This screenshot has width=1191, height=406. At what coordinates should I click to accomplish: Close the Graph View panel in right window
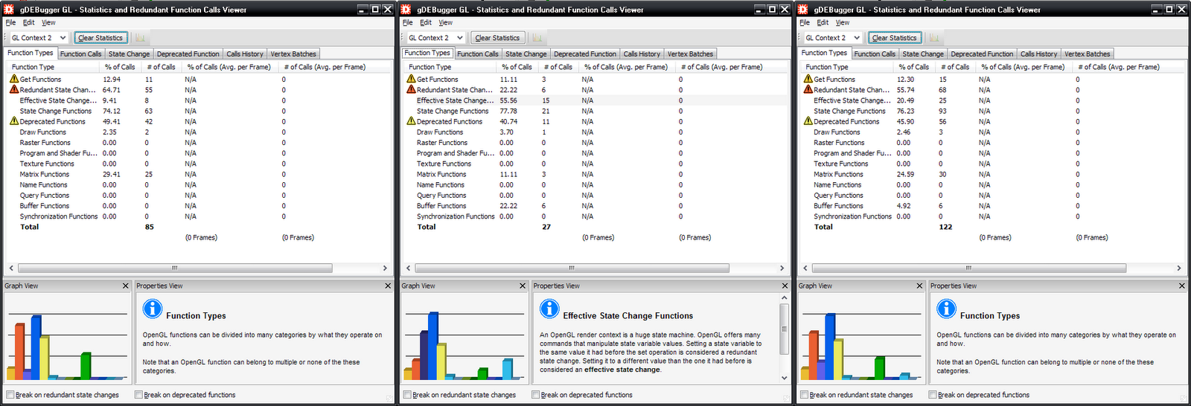click(x=919, y=286)
